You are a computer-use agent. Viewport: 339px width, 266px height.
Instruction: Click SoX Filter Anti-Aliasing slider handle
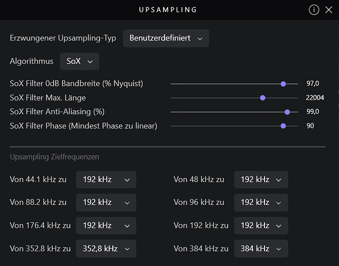[x=287, y=112]
